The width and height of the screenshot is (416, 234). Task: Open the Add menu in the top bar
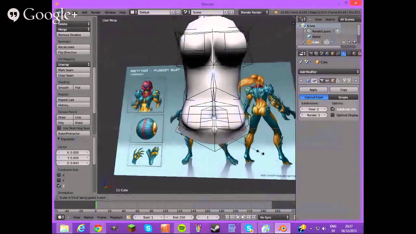(x=84, y=12)
